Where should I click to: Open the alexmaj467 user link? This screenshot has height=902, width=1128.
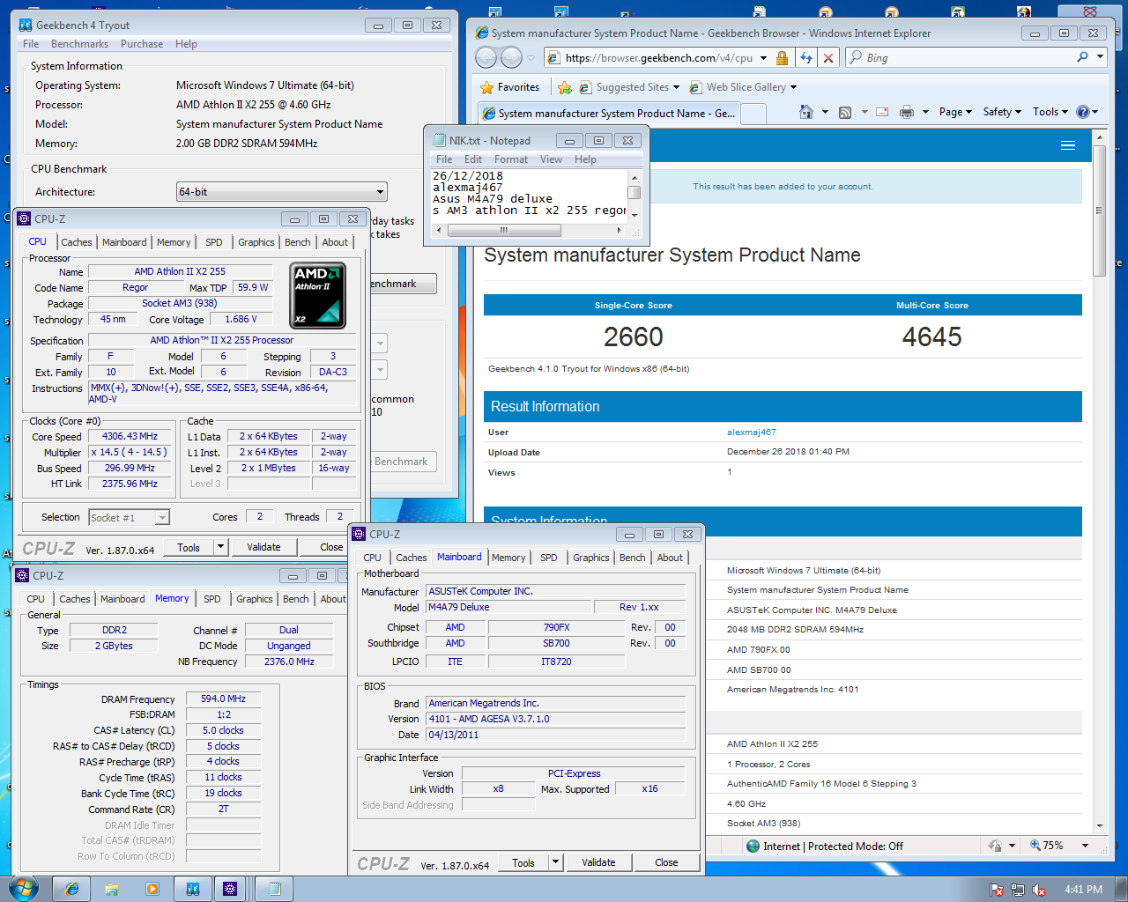coord(752,433)
